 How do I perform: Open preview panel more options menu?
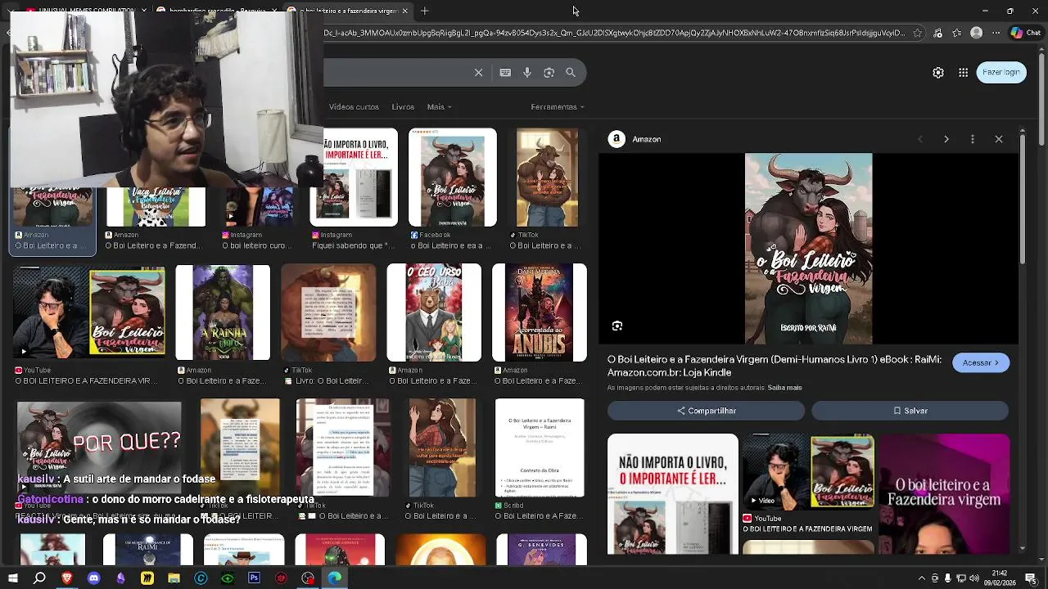tap(973, 140)
